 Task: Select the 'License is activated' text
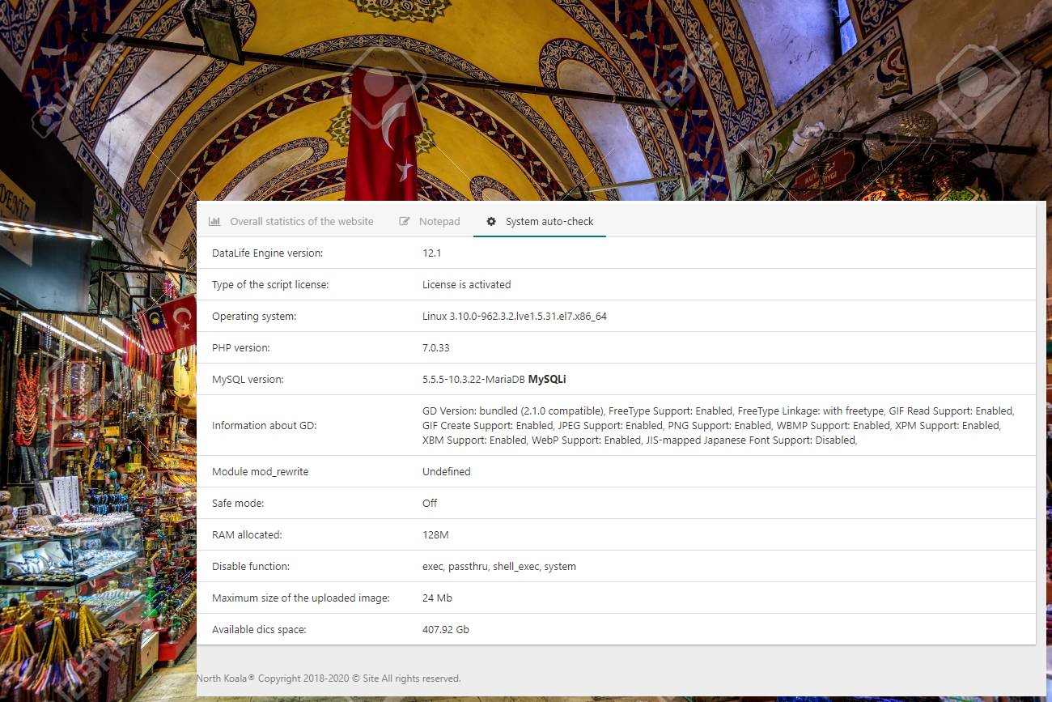tap(466, 284)
